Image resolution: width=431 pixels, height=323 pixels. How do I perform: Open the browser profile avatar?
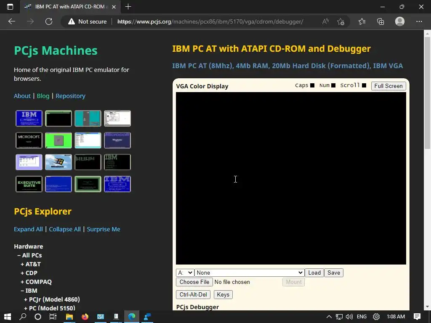pos(400,21)
